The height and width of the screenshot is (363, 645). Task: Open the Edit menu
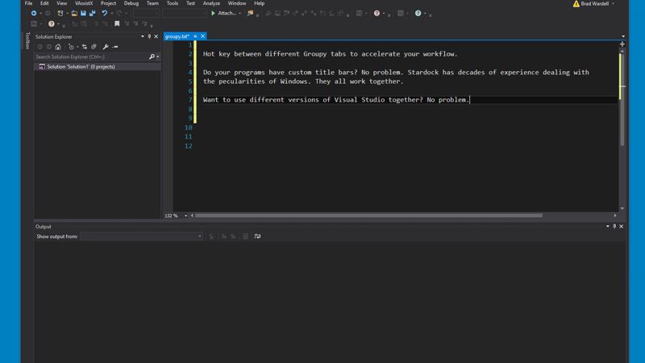click(x=44, y=3)
